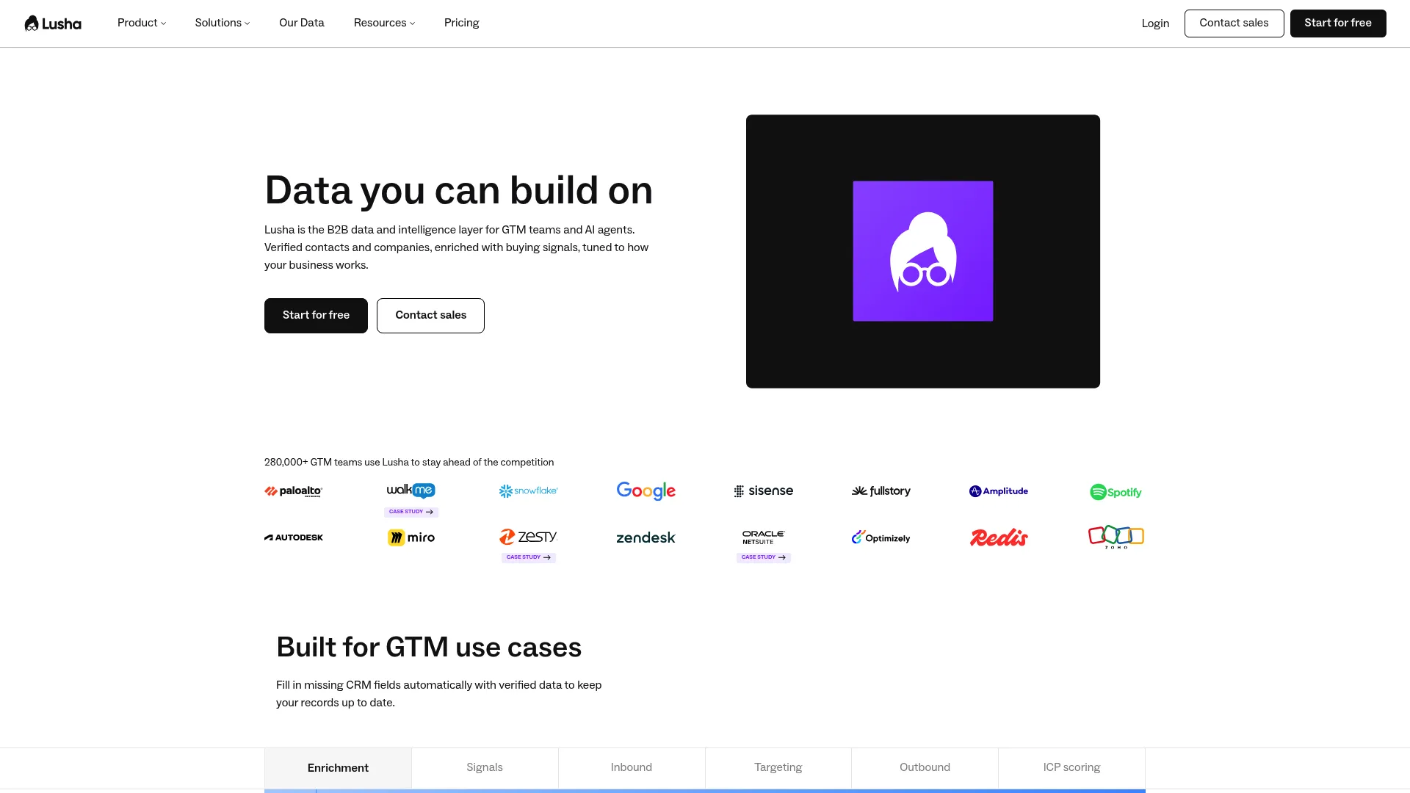The image size is (1410, 793).
Task: Click the Amplitude logo
Action: click(999, 491)
